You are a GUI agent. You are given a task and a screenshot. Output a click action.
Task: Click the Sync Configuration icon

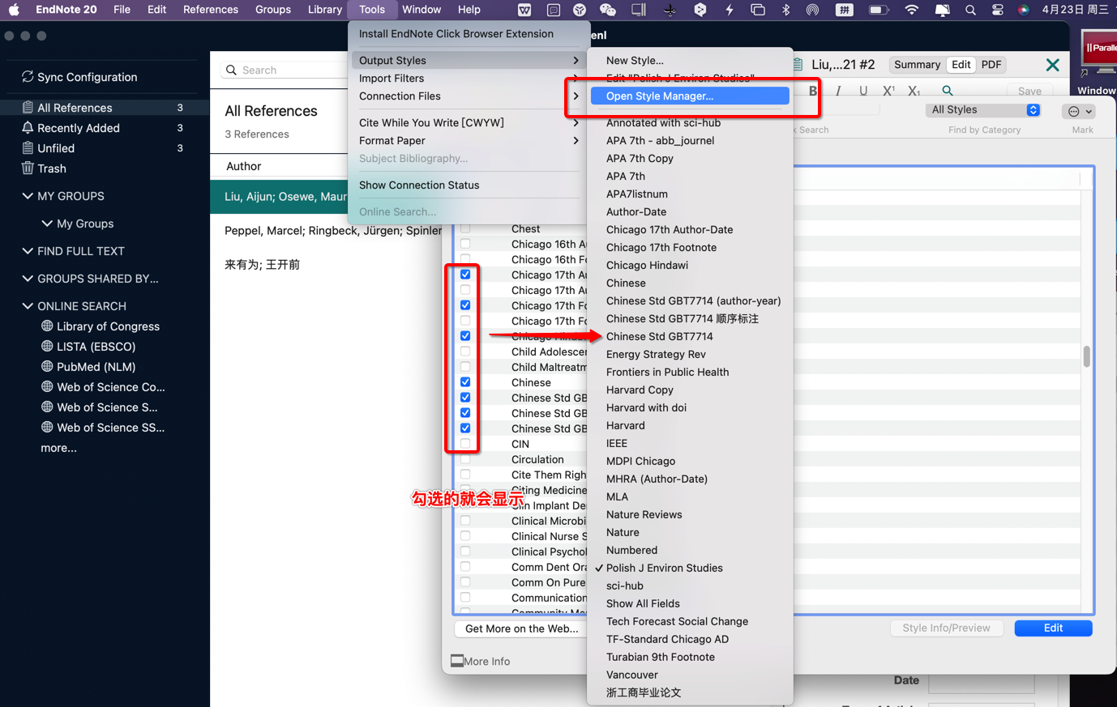pos(28,77)
